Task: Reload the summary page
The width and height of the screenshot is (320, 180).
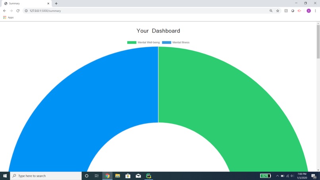Action: click(18, 11)
